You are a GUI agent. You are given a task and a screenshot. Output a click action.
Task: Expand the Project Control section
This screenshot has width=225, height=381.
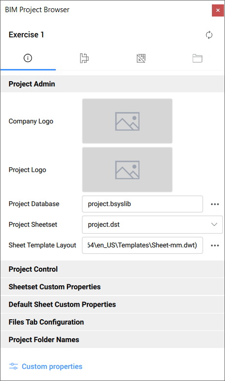pos(112,269)
